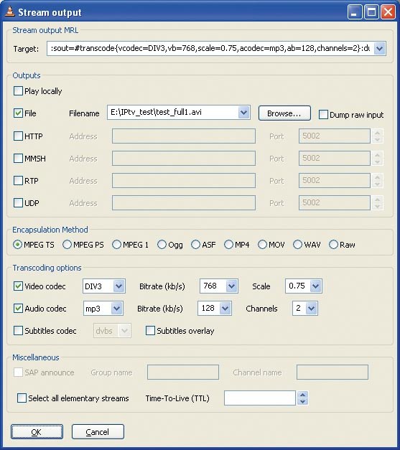Select MPEG PS encapsulation option
The image size is (400, 450).
pyautogui.click(x=67, y=245)
